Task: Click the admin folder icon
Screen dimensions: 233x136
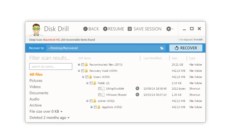Action: pos(94,101)
